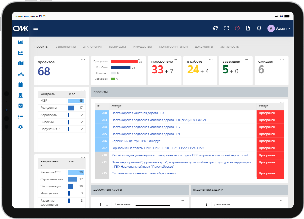The height and width of the screenshot is (219, 304).
Task: Click the 5G signal indicator in status bar
Action: coord(281,16)
